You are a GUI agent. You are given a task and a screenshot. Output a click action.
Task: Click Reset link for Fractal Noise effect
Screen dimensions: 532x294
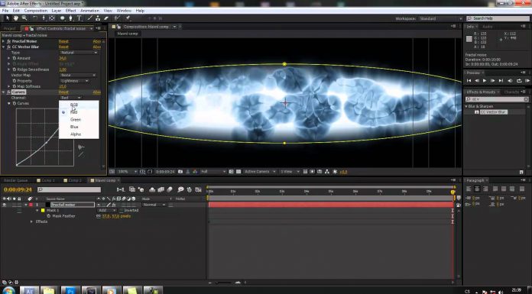63,41
